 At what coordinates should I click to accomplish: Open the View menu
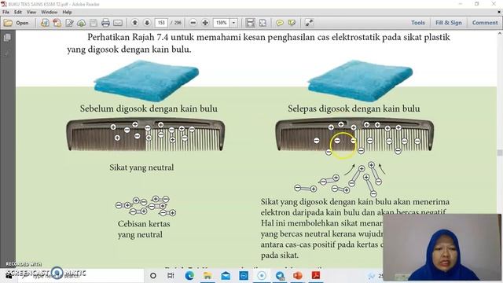31,13
